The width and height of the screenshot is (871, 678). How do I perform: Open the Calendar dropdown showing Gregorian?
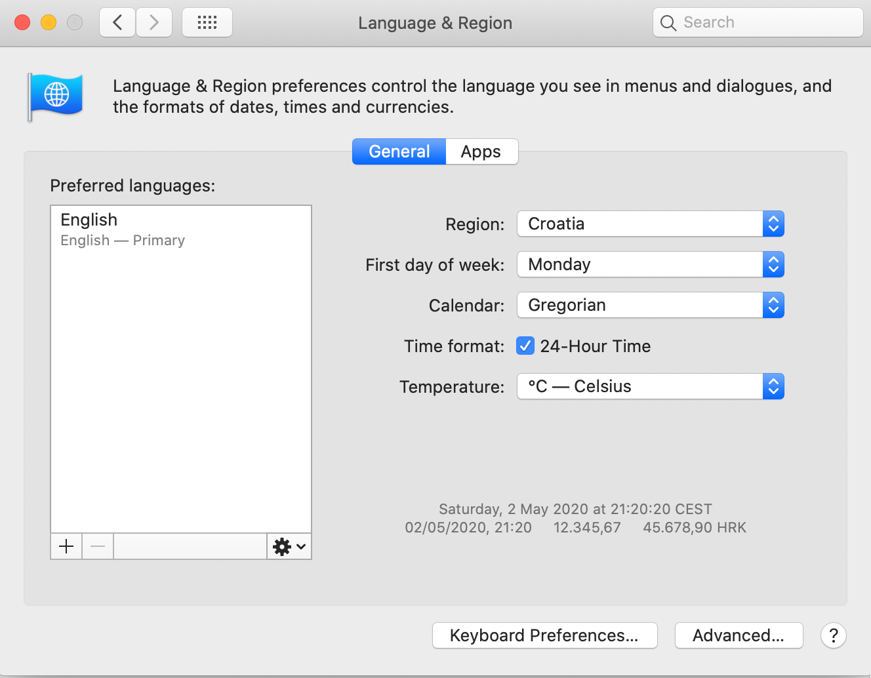[651, 305]
